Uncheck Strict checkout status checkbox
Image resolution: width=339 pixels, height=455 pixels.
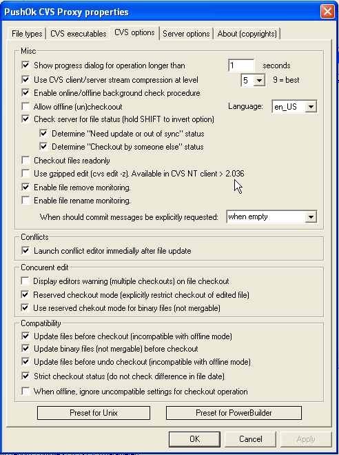25,376
